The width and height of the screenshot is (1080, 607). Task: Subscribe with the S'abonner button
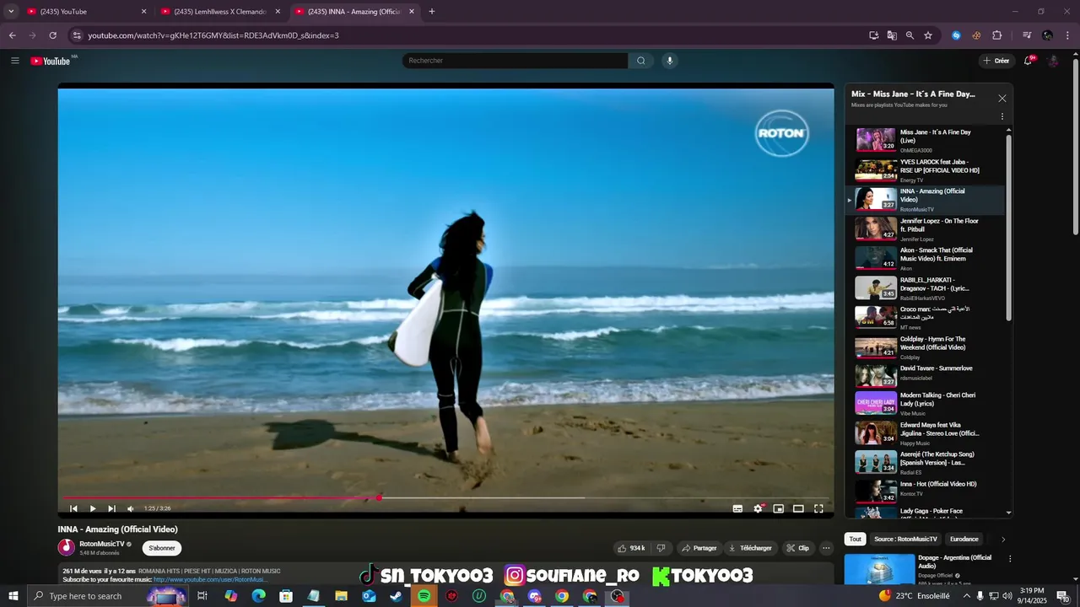(x=162, y=548)
